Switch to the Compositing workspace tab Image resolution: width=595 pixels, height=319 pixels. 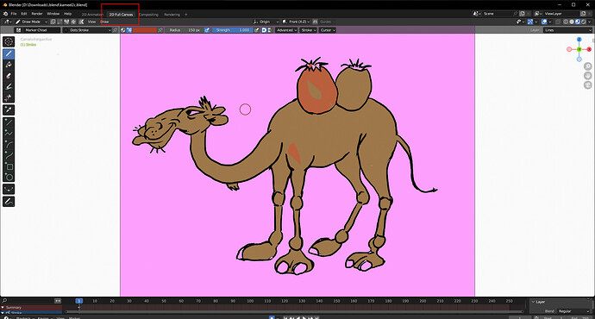[x=148, y=15]
